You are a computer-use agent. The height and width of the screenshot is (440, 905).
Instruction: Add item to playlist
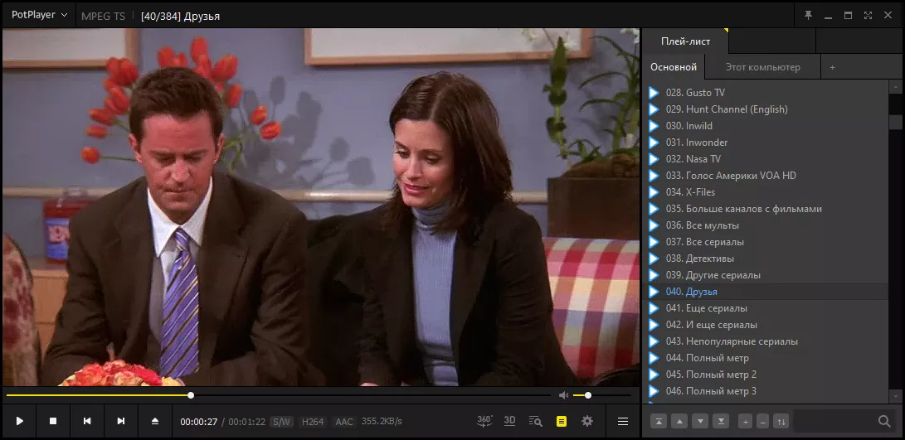(745, 422)
